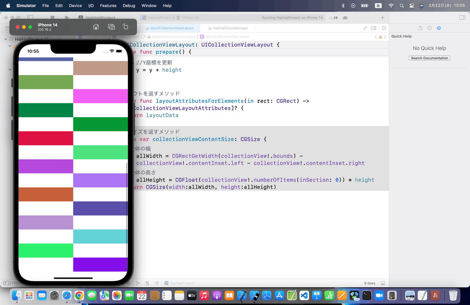Click the Simulator Home button icon

(x=96, y=27)
